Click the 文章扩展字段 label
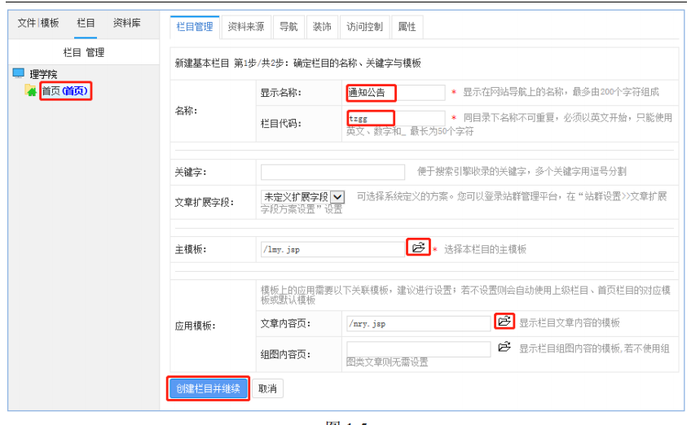Image resolution: width=700 pixels, height=425 pixels. tap(204, 203)
